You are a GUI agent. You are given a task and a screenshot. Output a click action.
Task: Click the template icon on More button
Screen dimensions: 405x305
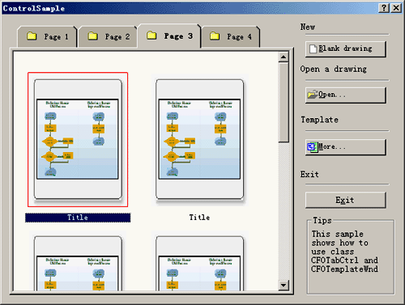pos(313,147)
